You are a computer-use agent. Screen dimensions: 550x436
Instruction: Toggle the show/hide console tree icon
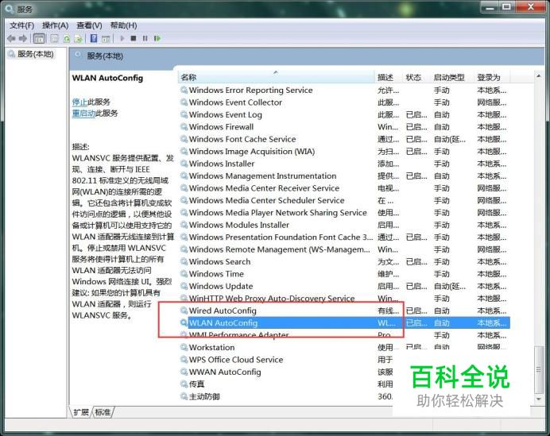pos(39,38)
